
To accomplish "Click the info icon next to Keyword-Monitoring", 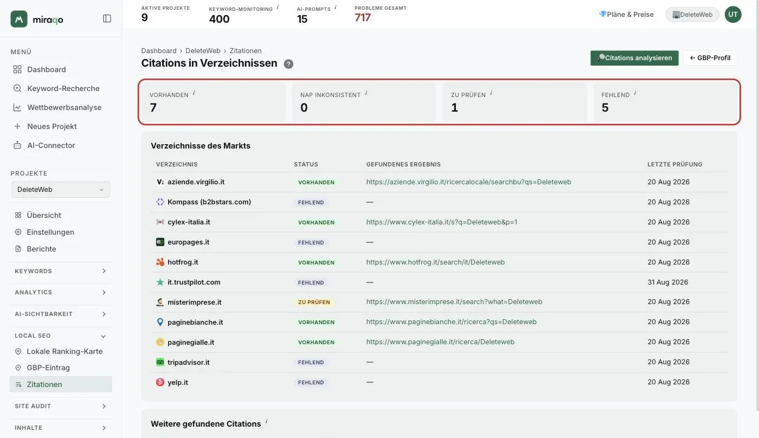I will pos(278,7).
